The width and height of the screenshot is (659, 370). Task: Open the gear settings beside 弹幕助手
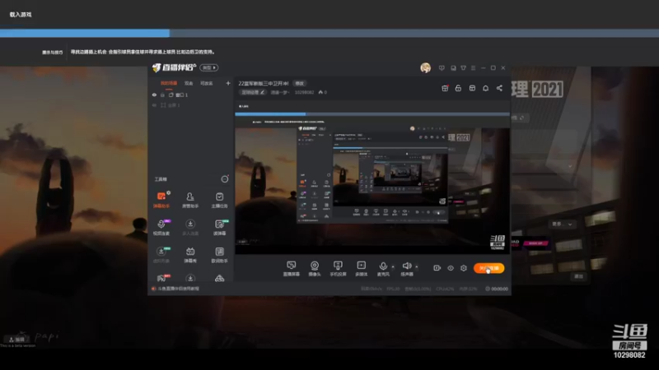point(169,193)
